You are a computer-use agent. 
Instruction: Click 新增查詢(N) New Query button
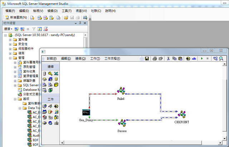pyautogui.click(x=16, y=17)
